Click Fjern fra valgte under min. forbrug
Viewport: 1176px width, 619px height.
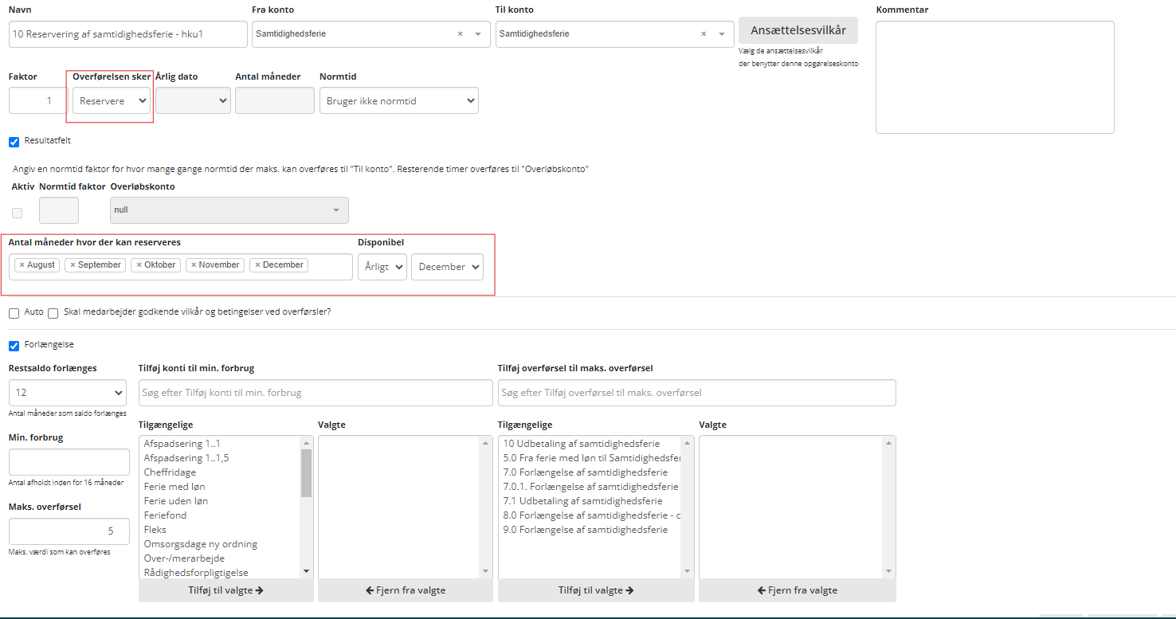405,590
